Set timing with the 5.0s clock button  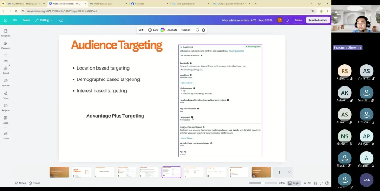(153, 30)
